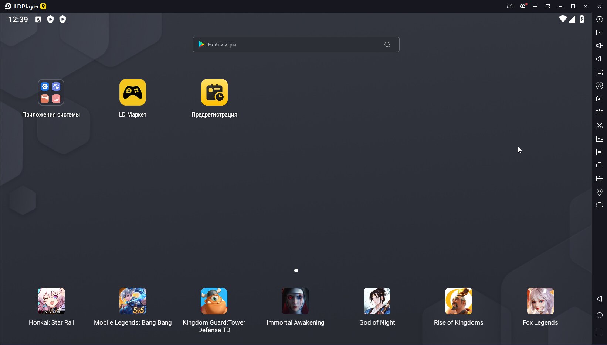The width and height of the screenshot is (607, 345).
Task: Toggle fullscreen from the sidebar
Action: 600,72
